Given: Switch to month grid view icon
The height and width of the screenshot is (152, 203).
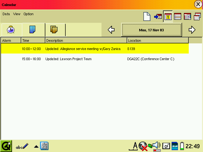Looking at the screenshot, I should (x=187, y=16).
